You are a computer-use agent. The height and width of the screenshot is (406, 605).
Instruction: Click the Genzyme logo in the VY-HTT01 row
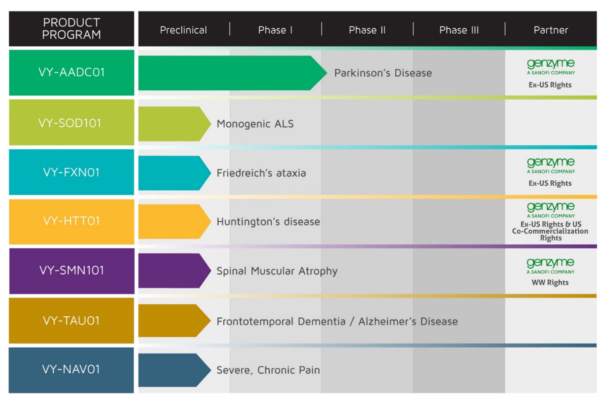click(x=550, y=209)
